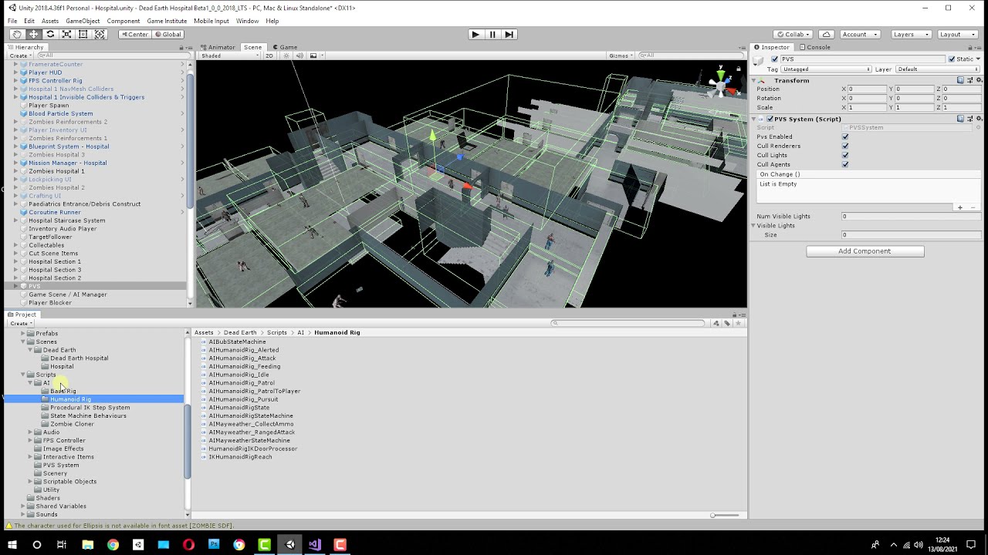Open the Shaded draw mode dropdown

pyautogui.click(x=230, y=55)
